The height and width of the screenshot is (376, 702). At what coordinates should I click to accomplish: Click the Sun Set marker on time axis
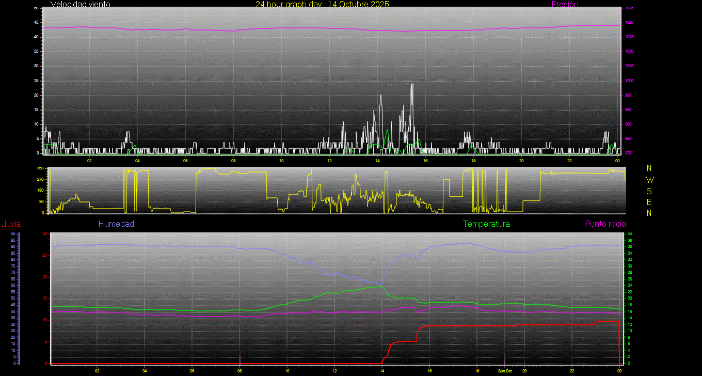coord(504,371)
